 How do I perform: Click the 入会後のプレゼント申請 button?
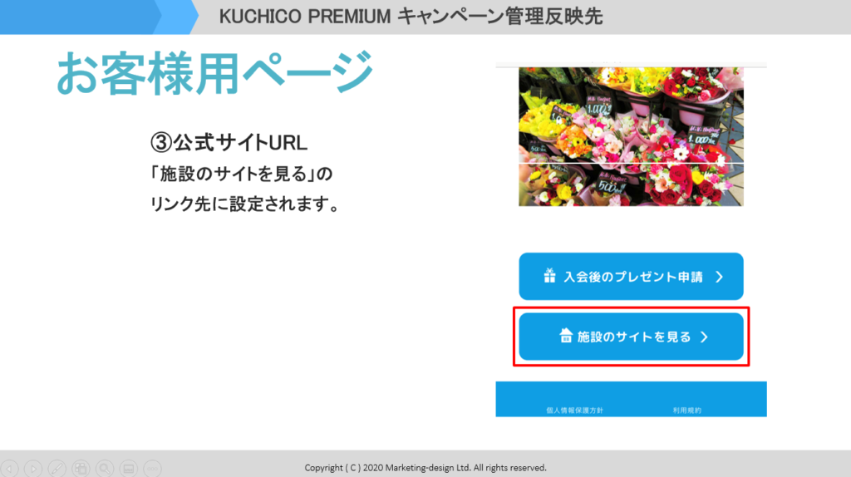pyautogui.click(x=632, y=276)
